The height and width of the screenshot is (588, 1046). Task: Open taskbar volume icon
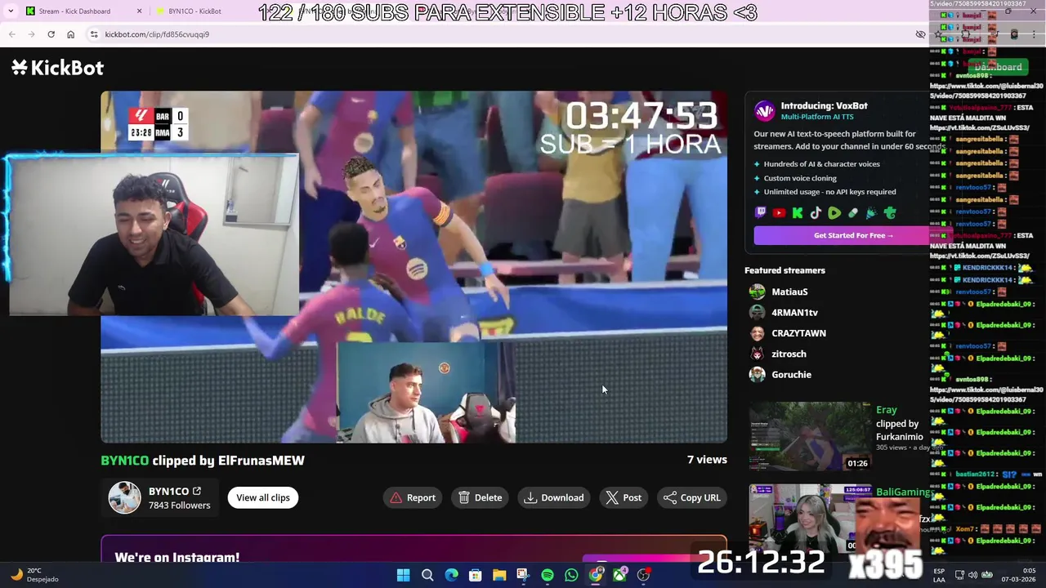coord(973,575)
